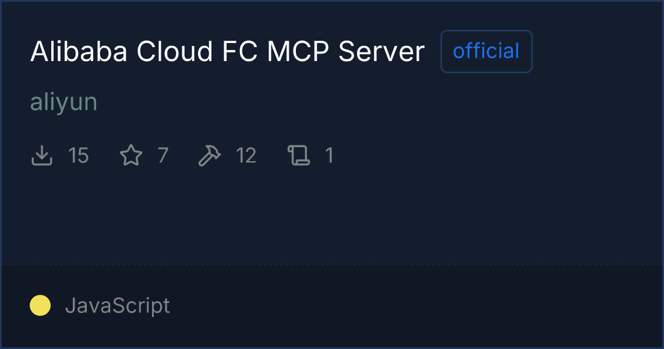Select the yellow JavaScript language dot
Viewport: 664px width, 349px height.
pos(40,305)
